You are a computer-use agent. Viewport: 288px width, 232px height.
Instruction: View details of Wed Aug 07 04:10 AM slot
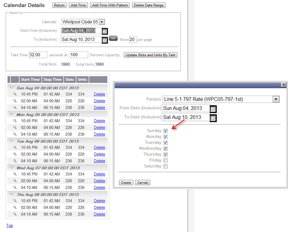click(15, 188)
